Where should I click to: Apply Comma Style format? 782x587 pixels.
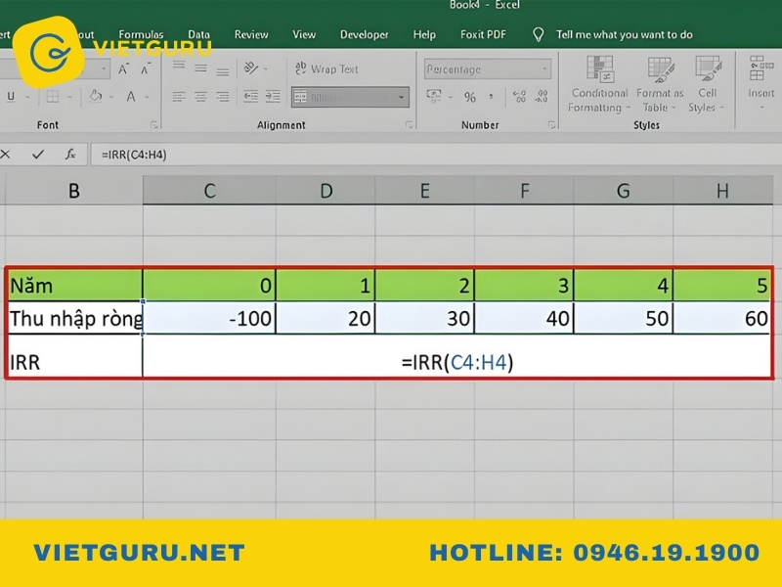point(492,96)
